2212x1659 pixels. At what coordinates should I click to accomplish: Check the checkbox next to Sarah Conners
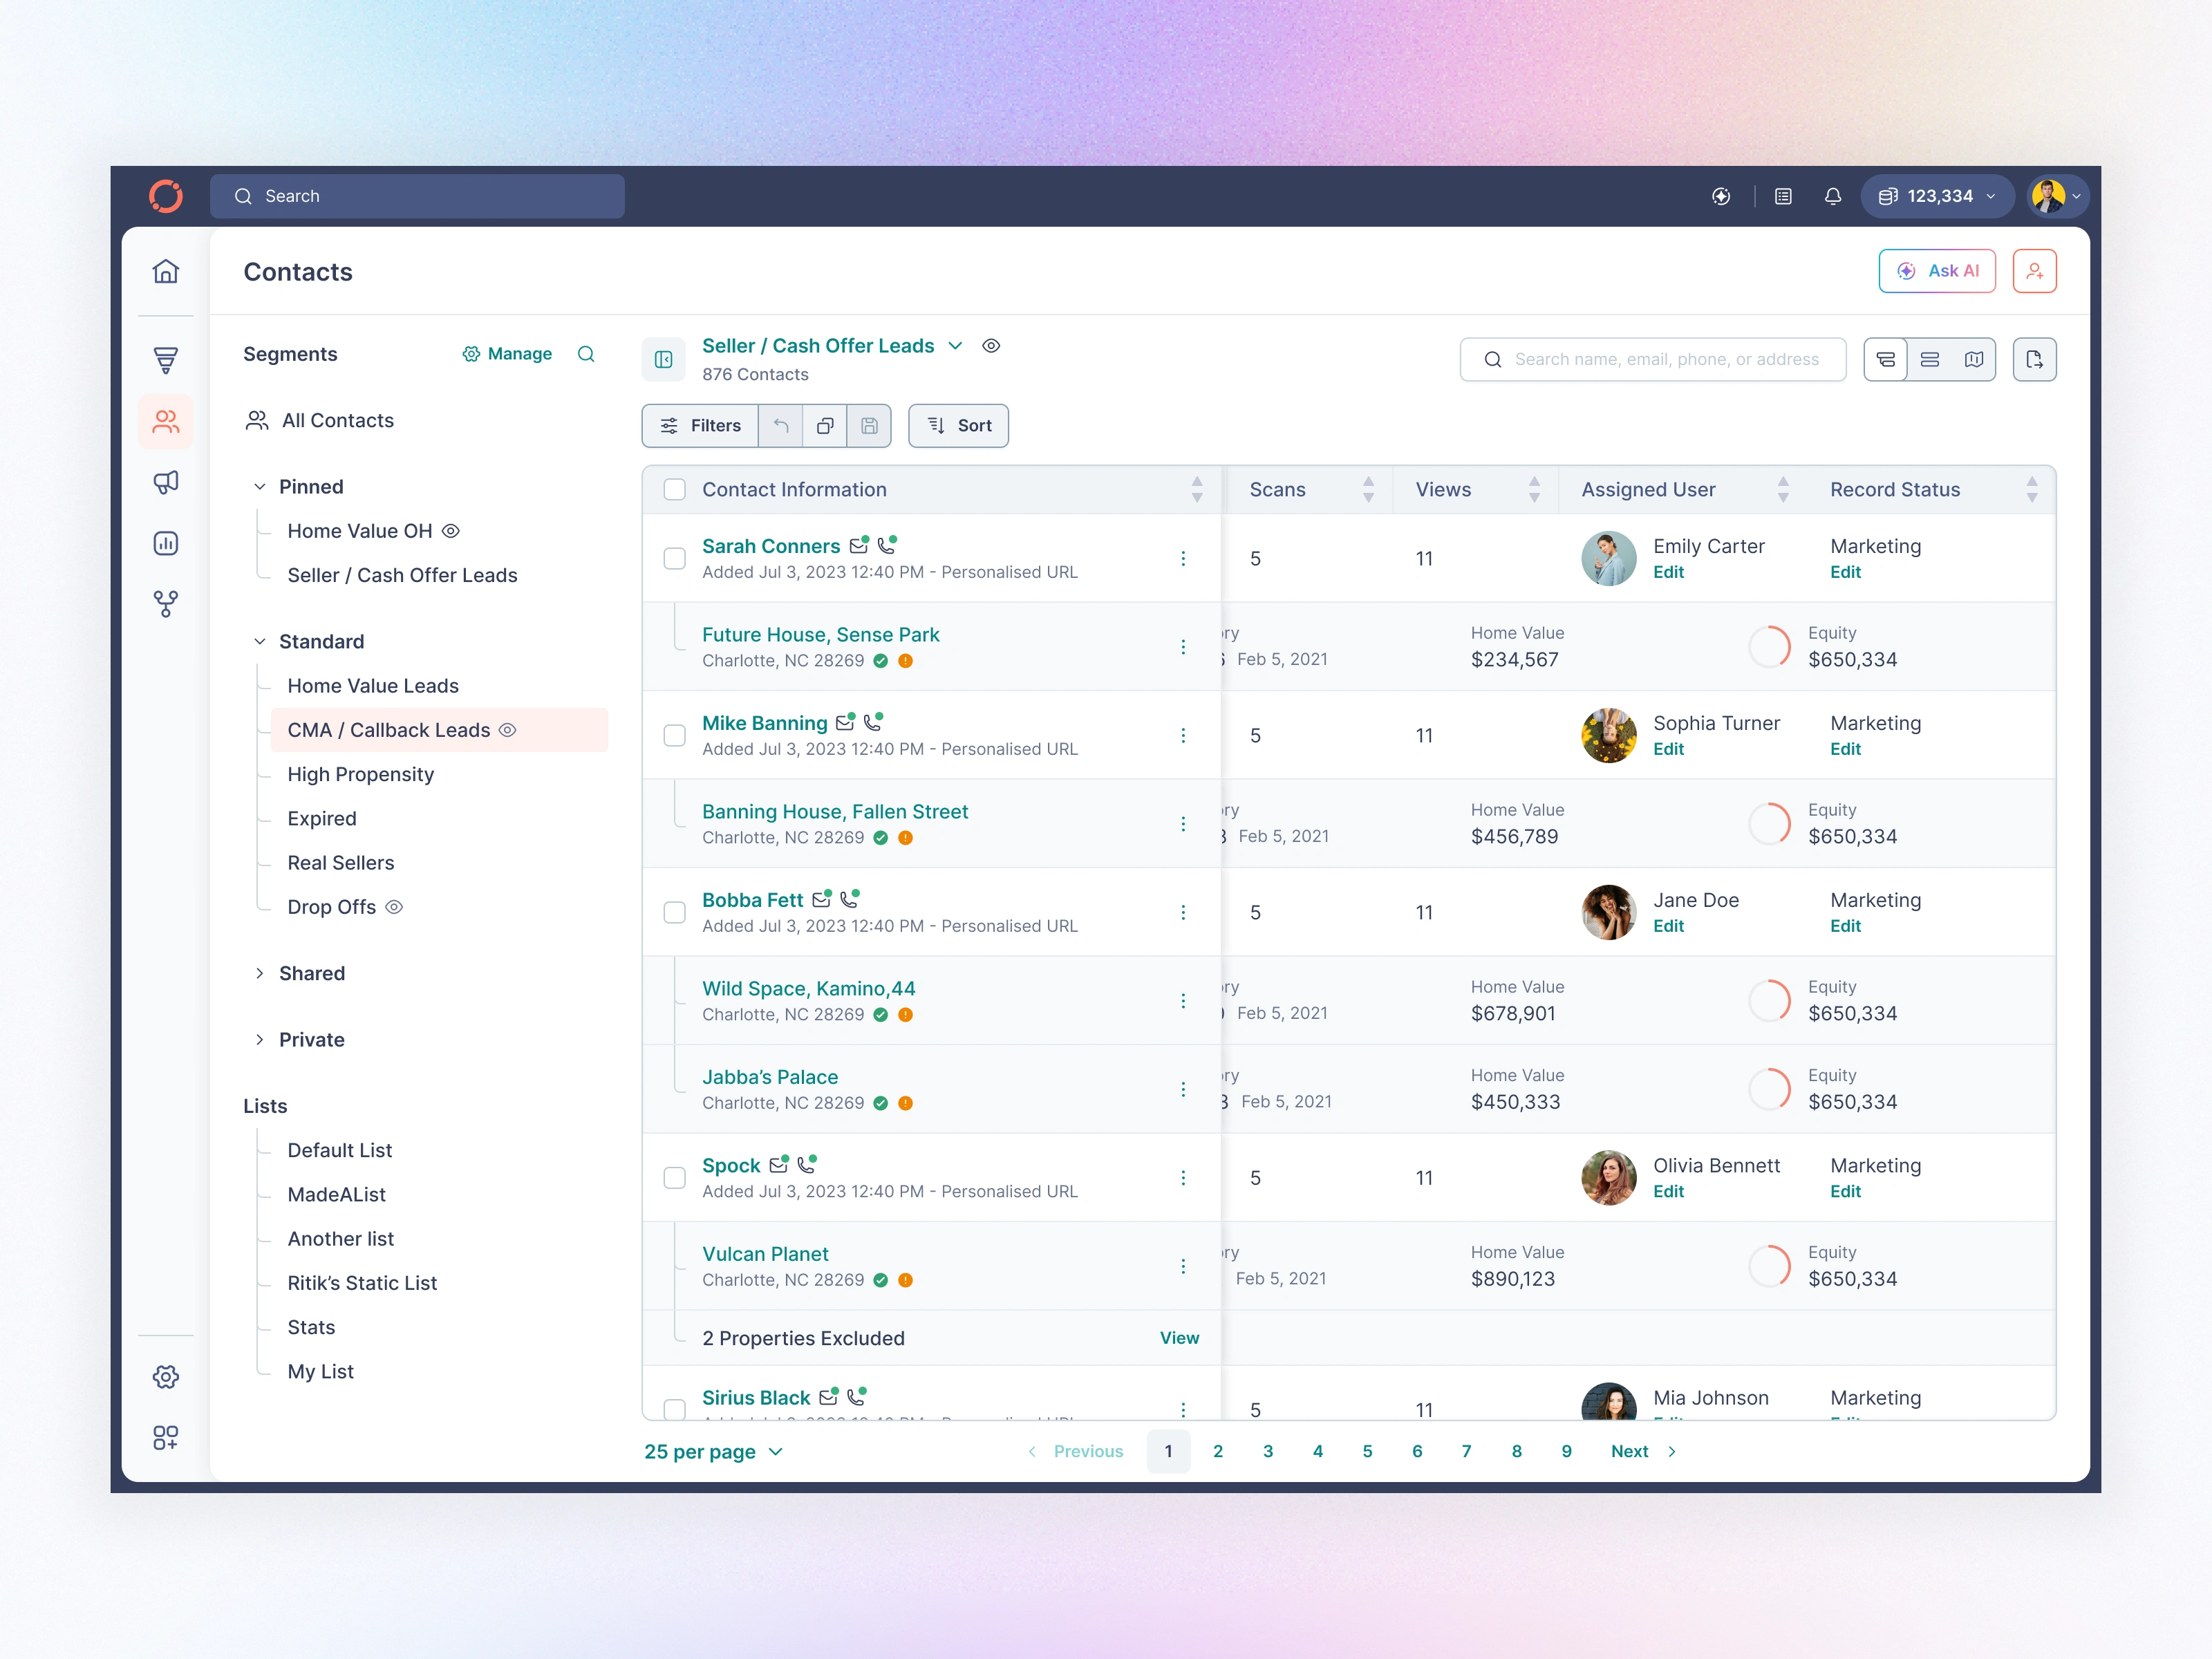click(x=675, y=559)
